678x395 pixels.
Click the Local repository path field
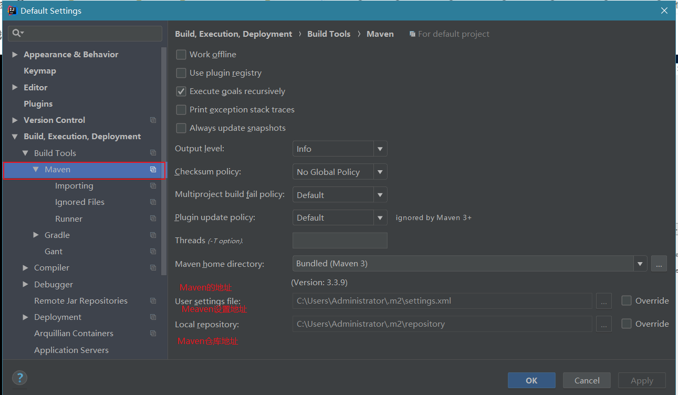tap(442, 324)
